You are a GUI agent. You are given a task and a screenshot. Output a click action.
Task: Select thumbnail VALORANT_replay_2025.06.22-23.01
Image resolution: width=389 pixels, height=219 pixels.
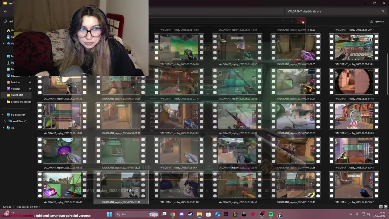354,47
